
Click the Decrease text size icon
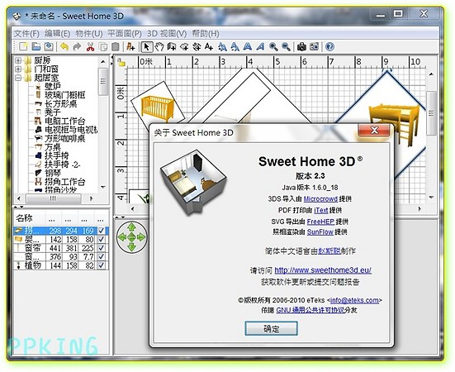(235, 46)
